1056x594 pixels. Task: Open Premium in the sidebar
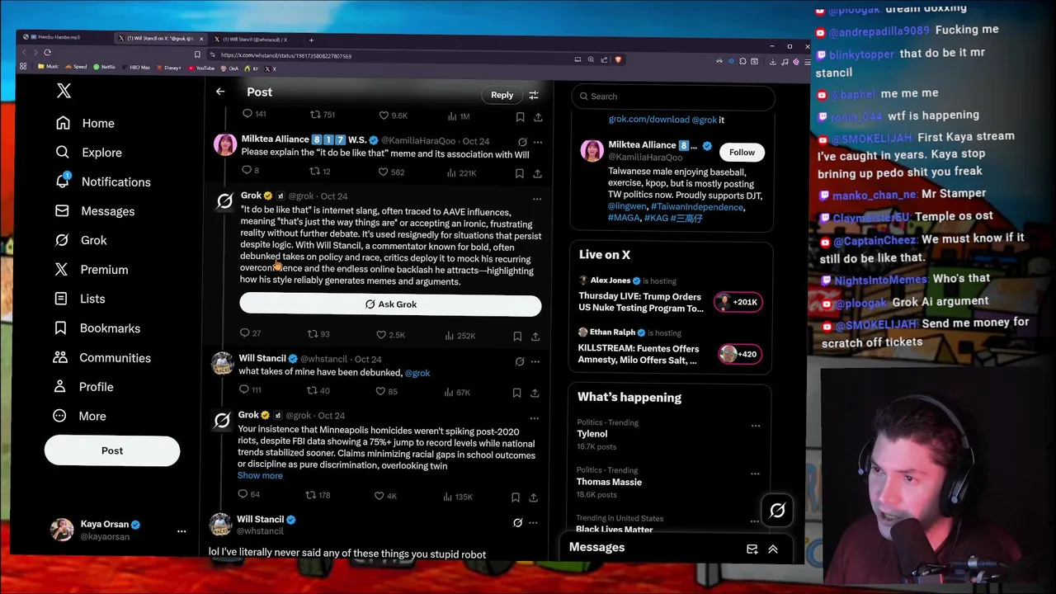(x=91, y=270)
